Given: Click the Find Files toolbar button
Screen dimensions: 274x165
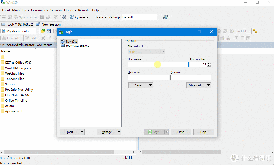Looking at the screenshot, I should tap(240, 31).
